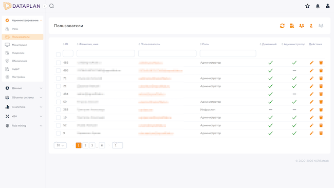Go to page 2 of users
The image size is (334, 188).
[85, 145]
